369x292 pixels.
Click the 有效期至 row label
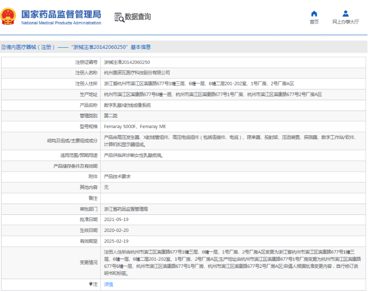pos(88,241)
